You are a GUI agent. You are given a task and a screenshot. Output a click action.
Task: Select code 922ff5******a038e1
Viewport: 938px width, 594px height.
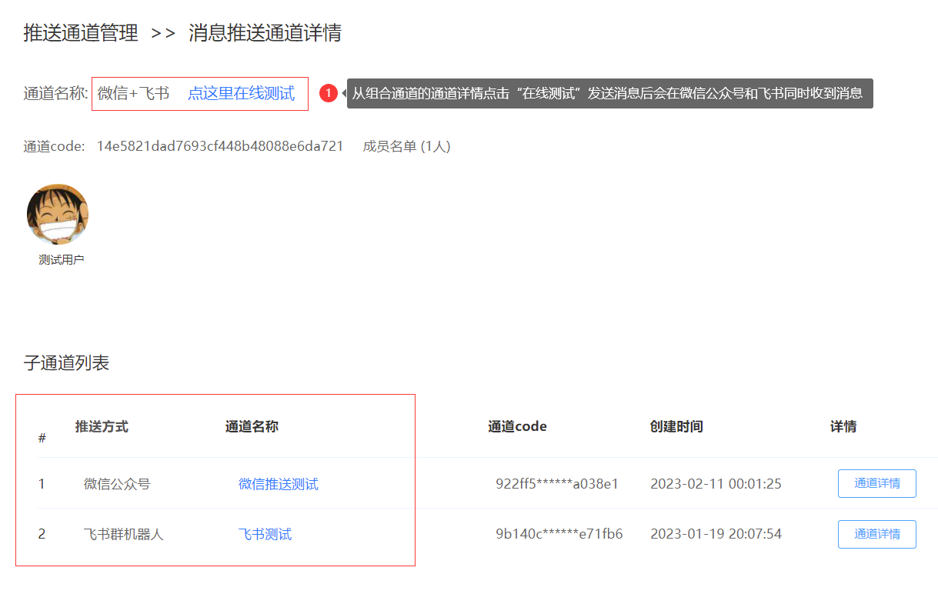557,484
